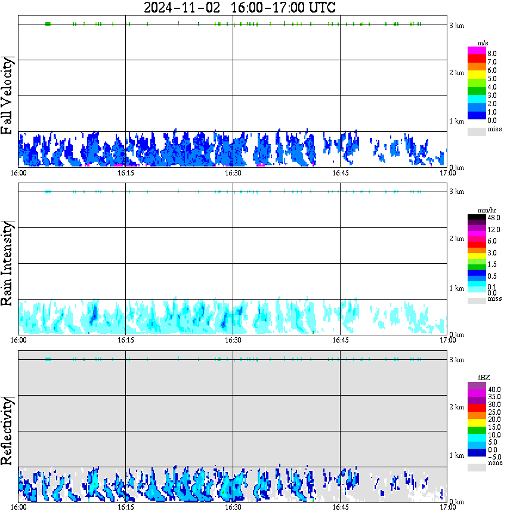Pick the pink 6.0 mm/hr rain swatch

coord(477,239)
